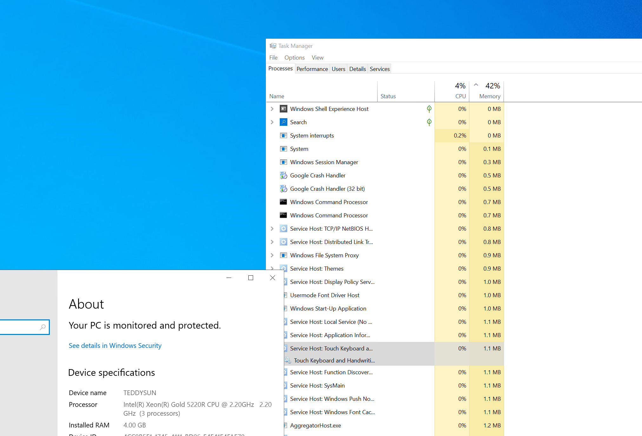Screen dimensions: 642x436
Task: Select the Usermode Font Driver Host row
Action: pos(394,295)
